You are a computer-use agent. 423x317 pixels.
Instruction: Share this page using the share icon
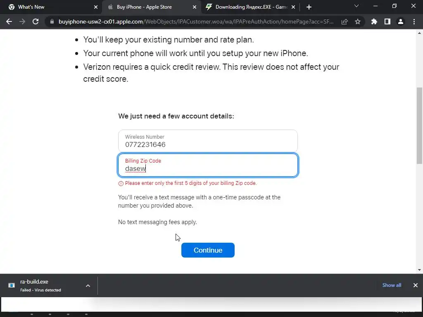point(345,21)
